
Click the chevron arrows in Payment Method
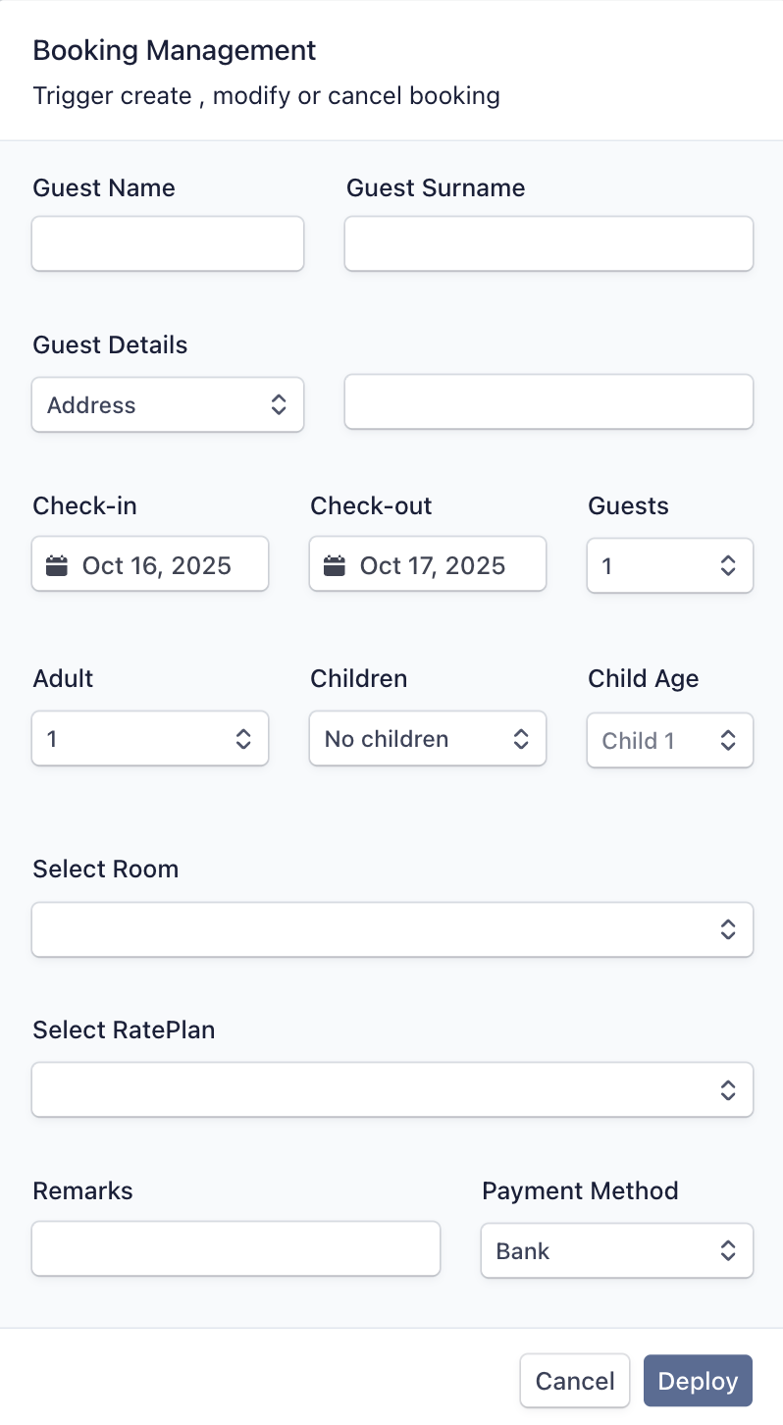728,1251
